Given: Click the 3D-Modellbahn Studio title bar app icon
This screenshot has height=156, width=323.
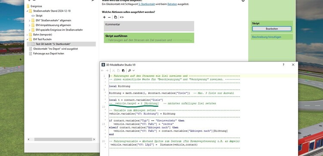Looking at the screenshot, I should 103,65.
